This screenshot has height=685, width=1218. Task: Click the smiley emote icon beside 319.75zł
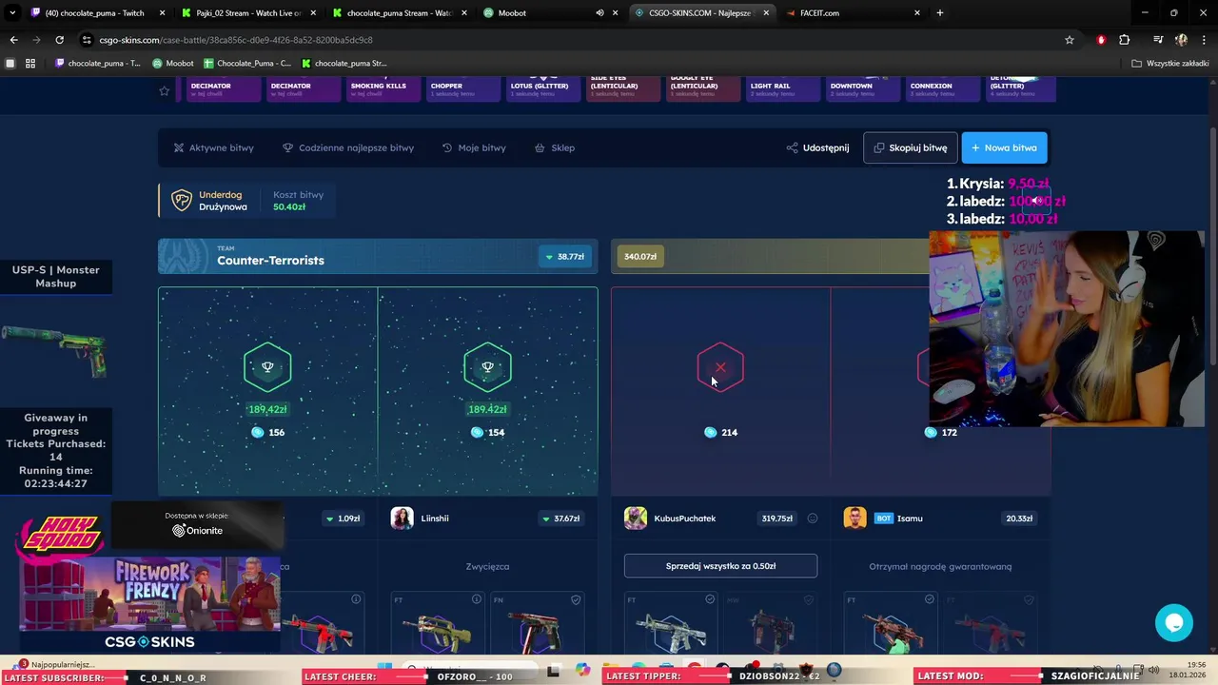813,519
